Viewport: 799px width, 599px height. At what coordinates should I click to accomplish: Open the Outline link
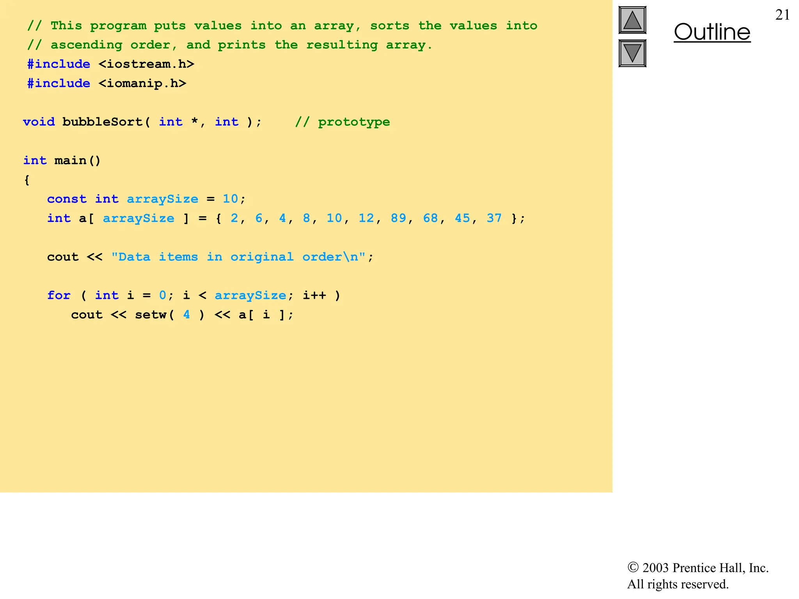tap(712, 32)
